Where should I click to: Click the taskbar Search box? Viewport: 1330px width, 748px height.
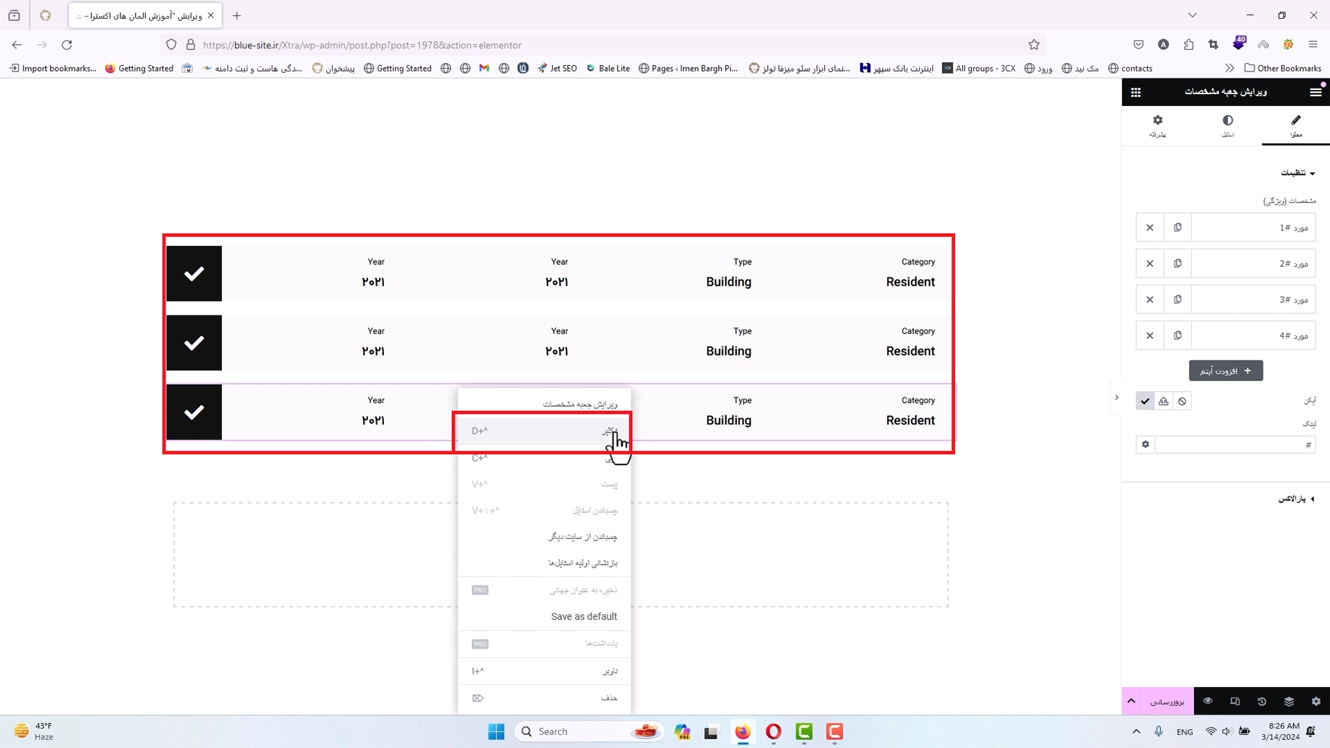pos(589,731)
